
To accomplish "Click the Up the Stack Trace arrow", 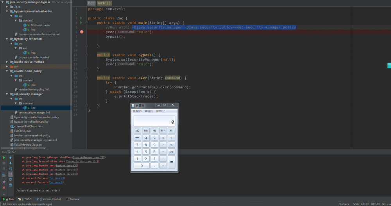I will coord(11,157).
